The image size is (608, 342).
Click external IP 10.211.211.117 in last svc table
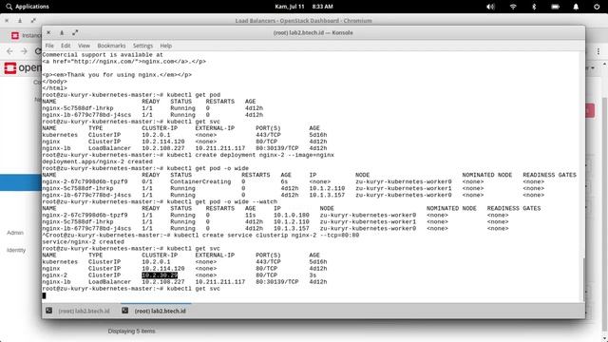220,282
